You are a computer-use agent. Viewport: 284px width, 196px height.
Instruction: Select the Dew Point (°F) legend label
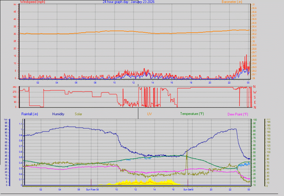tap(238, 114)
